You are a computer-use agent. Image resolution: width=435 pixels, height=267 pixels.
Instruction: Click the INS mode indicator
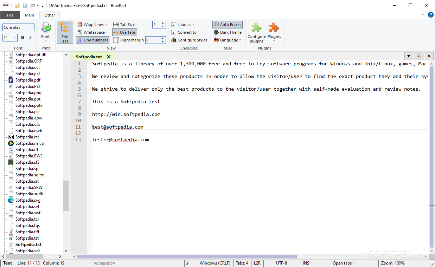coord(306,263)
